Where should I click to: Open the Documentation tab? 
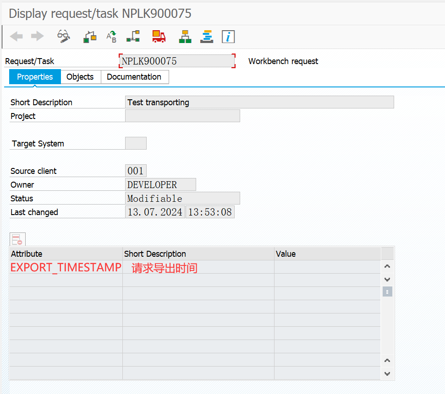coord(134,77)
